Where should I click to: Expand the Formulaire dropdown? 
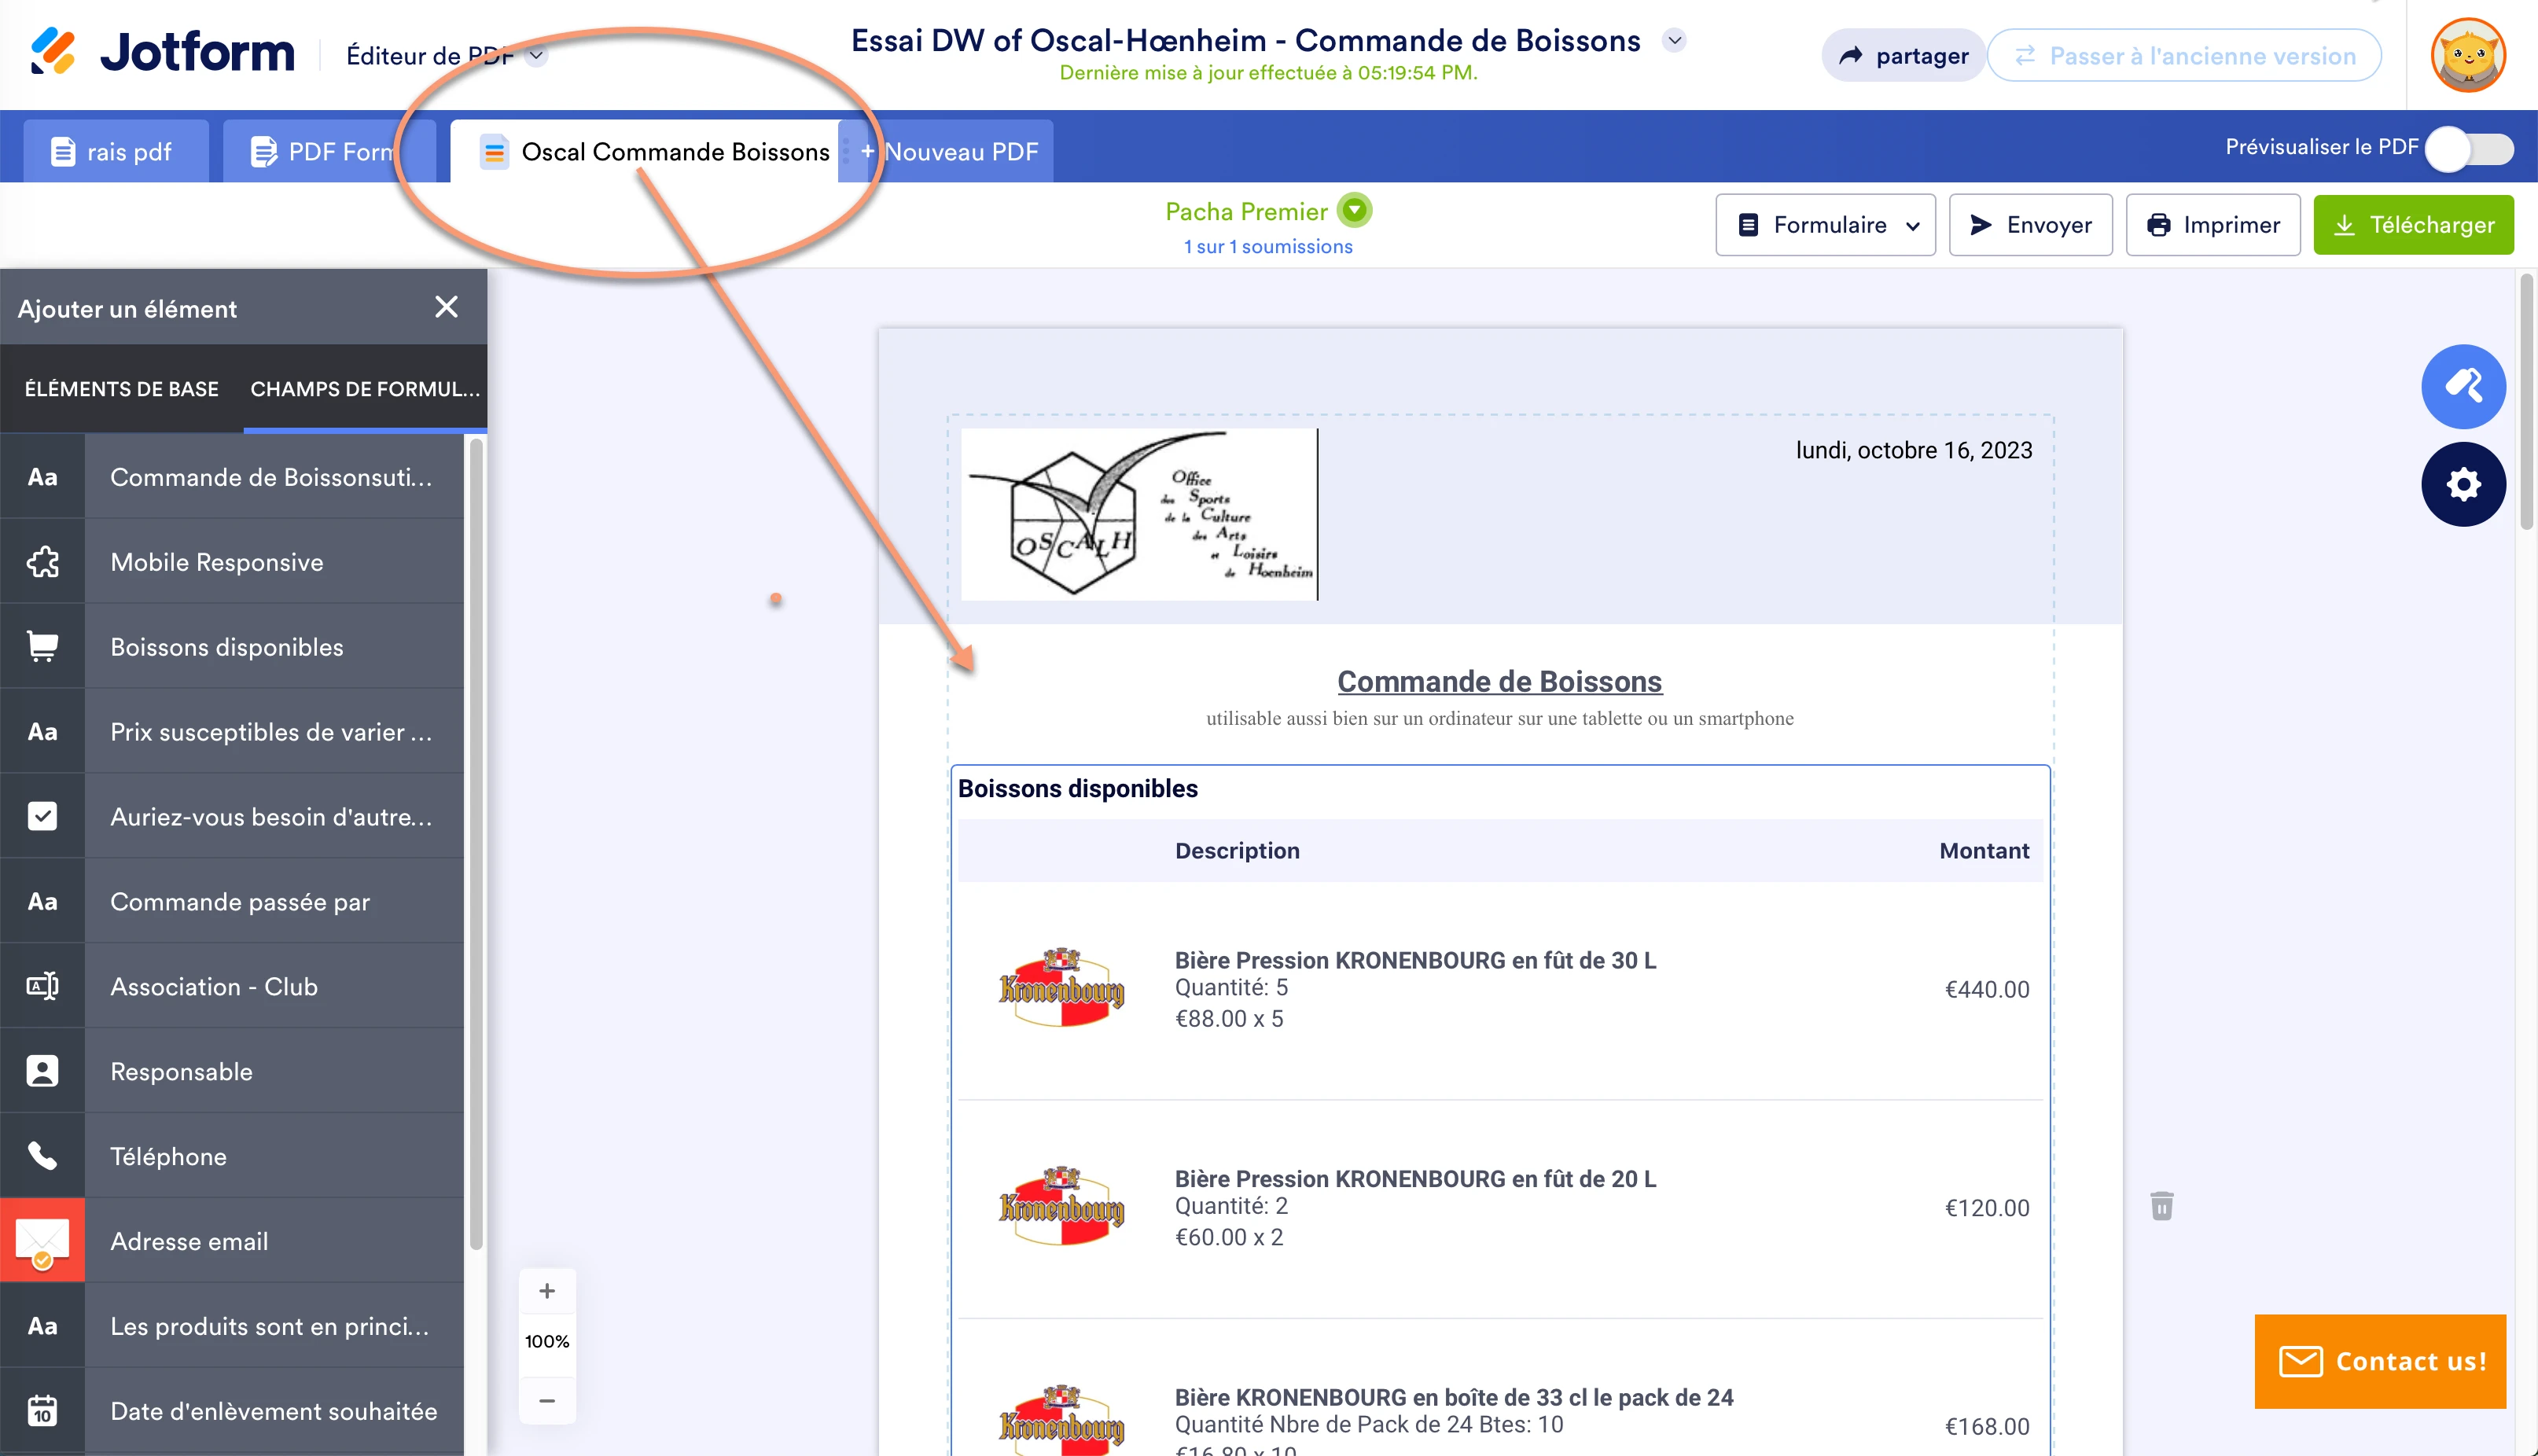point(1825,225)
